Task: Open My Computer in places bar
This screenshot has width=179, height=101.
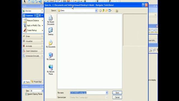Action: pos(51,56)
